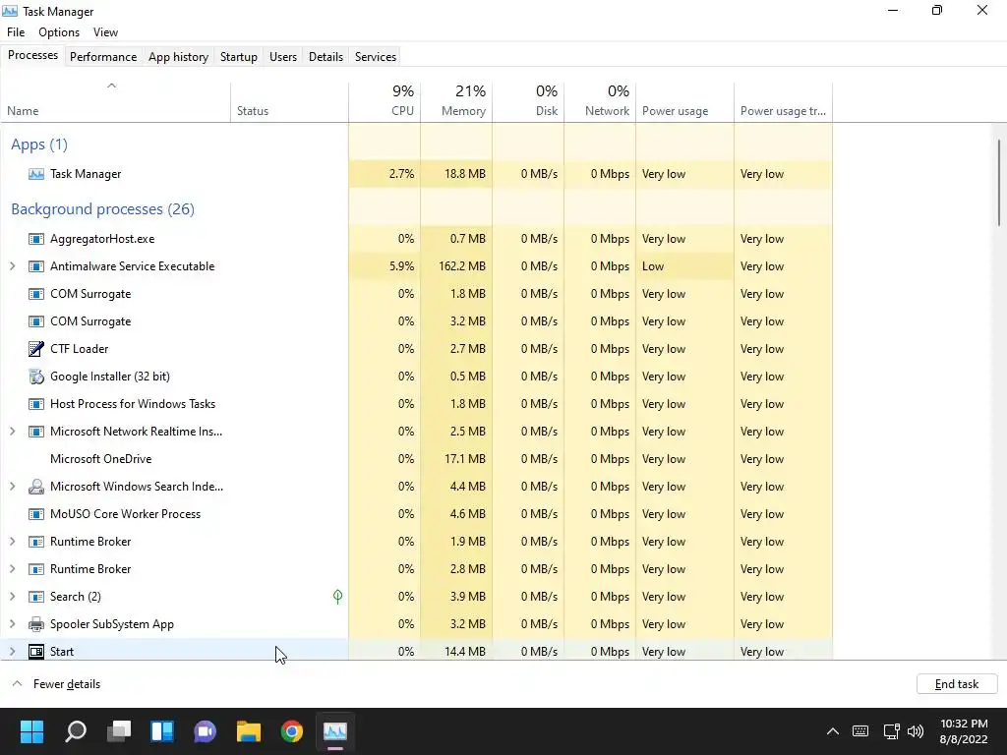Image resolution: width=1007 pixels, height=755 pixels.
Task: Expand Microsoft Network Realtime Inspection row
Action: click(x=12, y=432)
